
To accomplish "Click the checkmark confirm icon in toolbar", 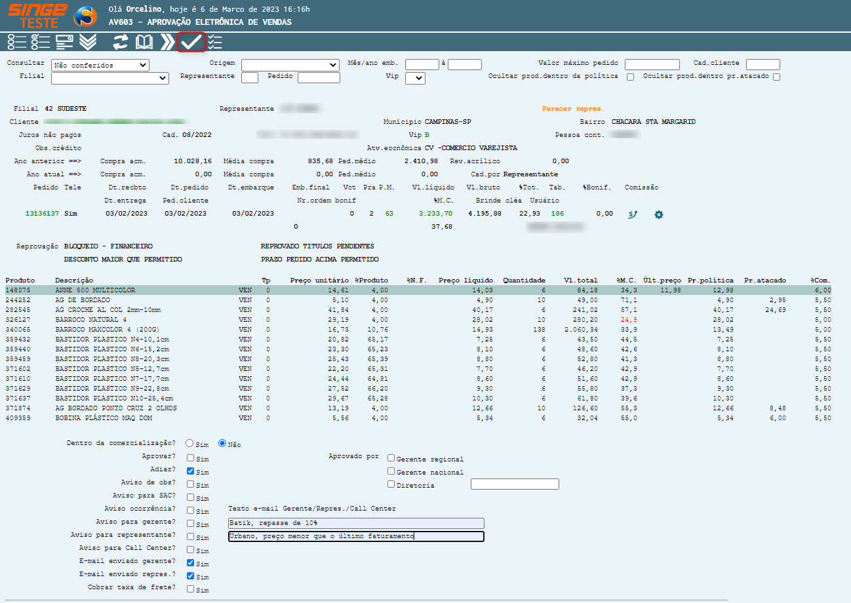I will 191,43.
